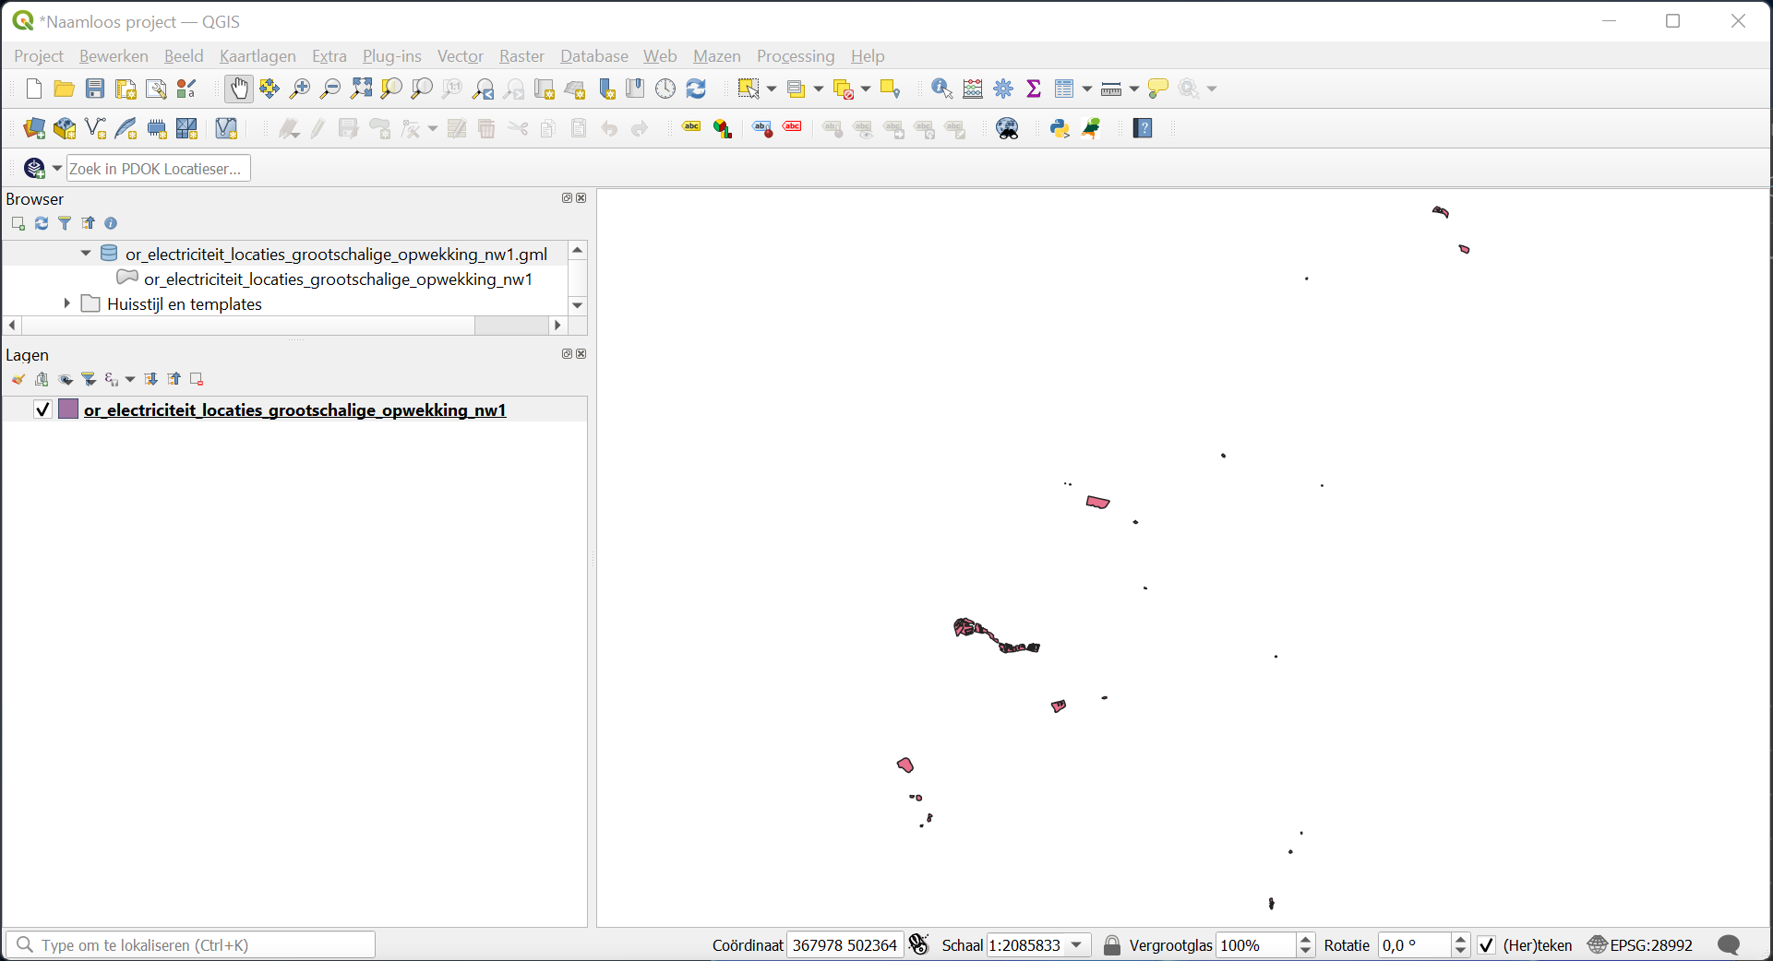The width and height of the screenshot is (1773, 961).
Task: Click the Zoom to Selection icon
Action: [x=391, y=89]
